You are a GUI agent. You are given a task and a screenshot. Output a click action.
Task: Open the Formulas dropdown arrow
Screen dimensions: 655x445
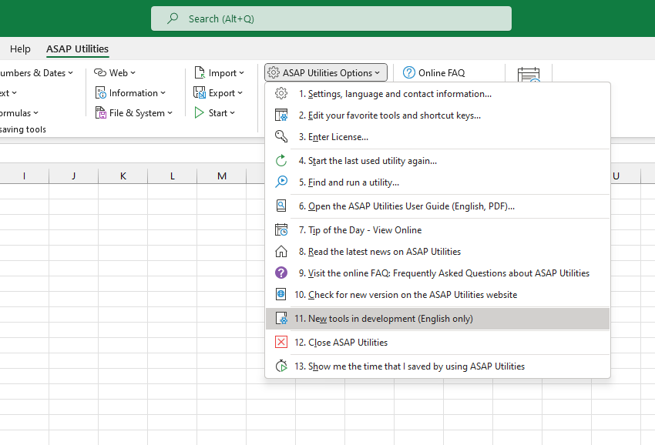(36, 113)
